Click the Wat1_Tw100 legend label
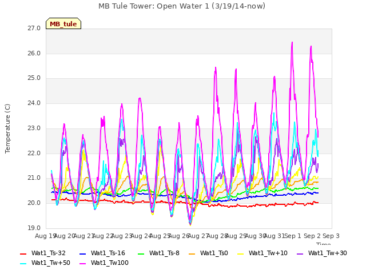The image size is (366, 274). coord(109,263)
